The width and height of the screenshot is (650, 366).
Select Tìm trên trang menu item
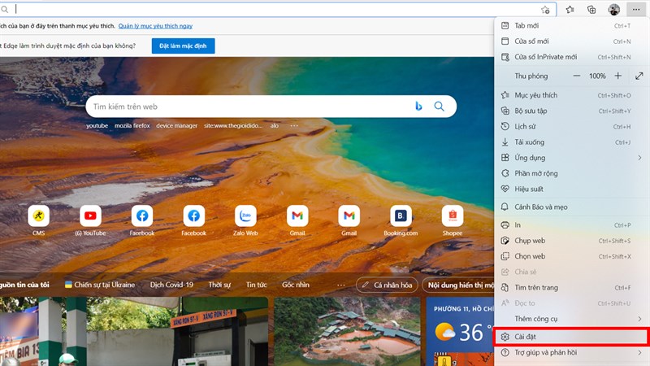click(x=571, y=288)
